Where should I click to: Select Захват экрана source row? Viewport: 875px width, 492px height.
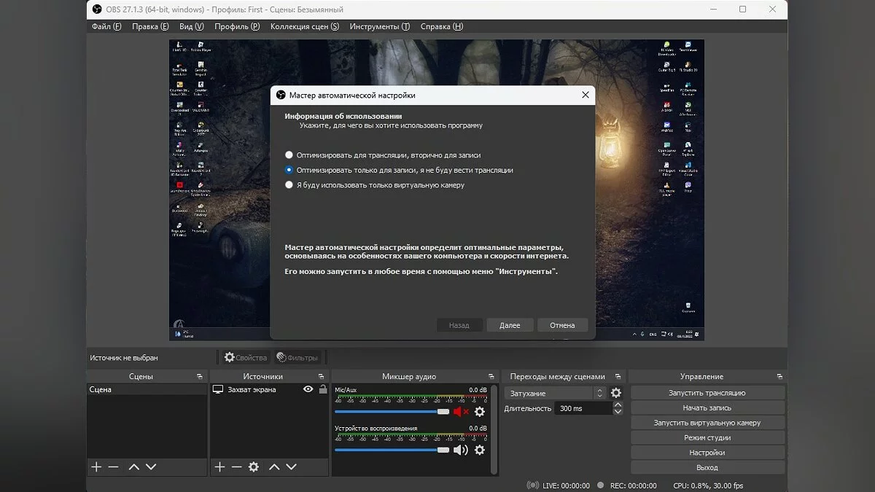(x=270, y=390)
